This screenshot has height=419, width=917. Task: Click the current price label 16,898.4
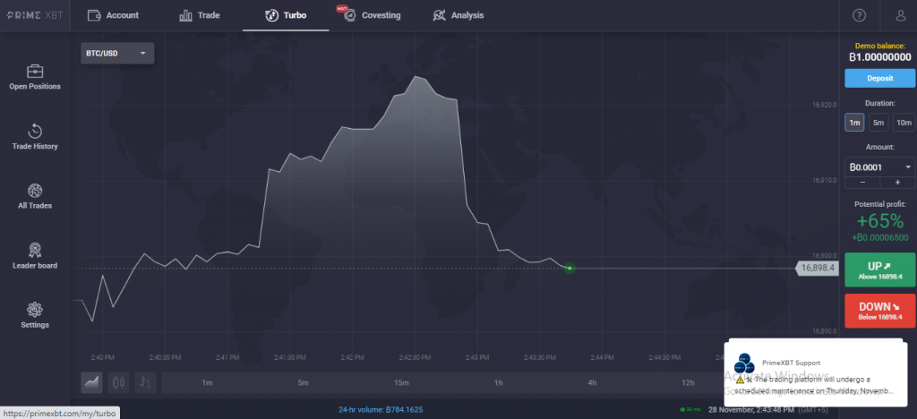point(817,269)
